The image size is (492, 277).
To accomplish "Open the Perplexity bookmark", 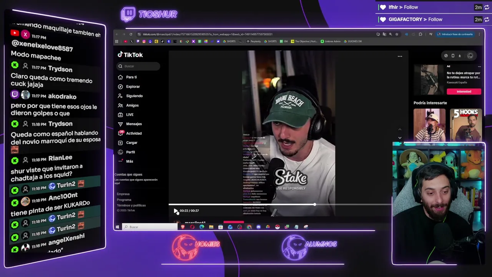I will coord(254,41).
